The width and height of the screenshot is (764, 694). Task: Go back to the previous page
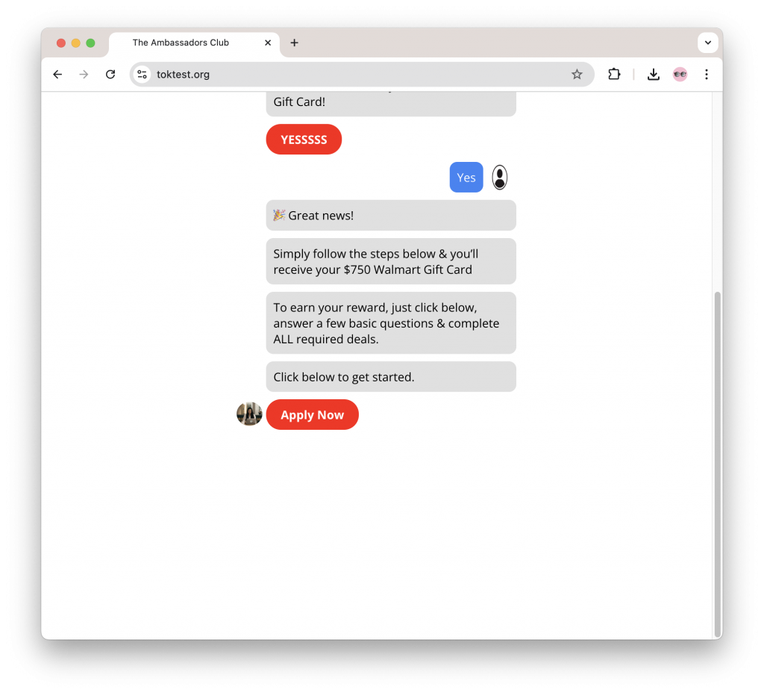(x=57, y=74)
